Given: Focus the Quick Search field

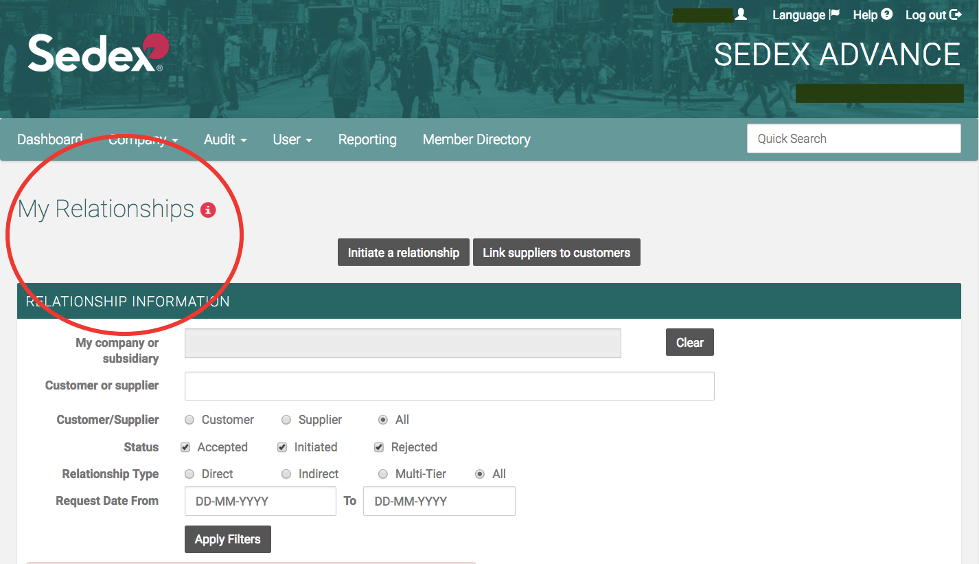Looking at the screenshot, I should pos(853,138).
